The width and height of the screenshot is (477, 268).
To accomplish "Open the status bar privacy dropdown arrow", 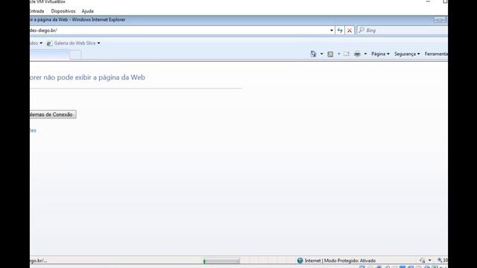I will 429,261.
